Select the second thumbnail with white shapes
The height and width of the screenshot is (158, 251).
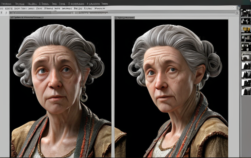246,21
